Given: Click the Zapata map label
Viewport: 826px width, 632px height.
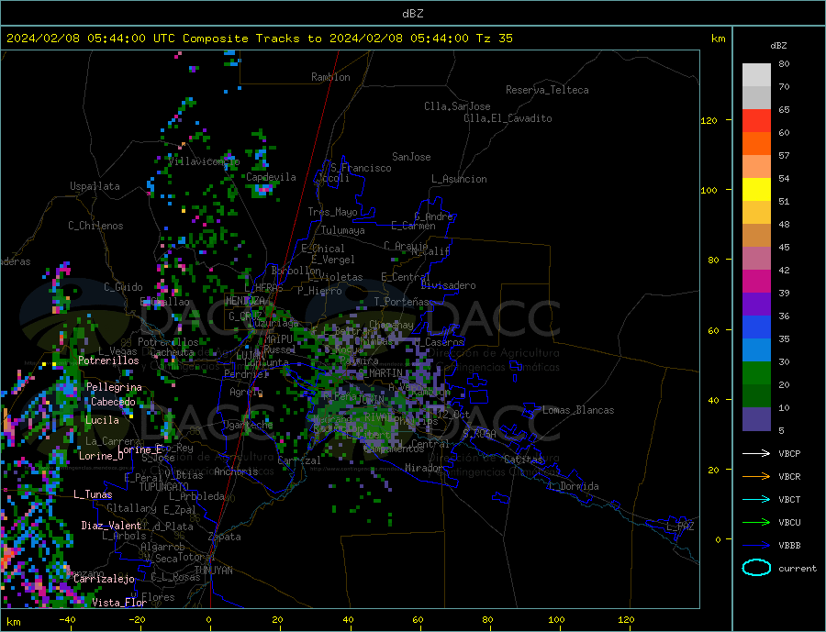Looking at the screenshot, I should tap(225, 537).
